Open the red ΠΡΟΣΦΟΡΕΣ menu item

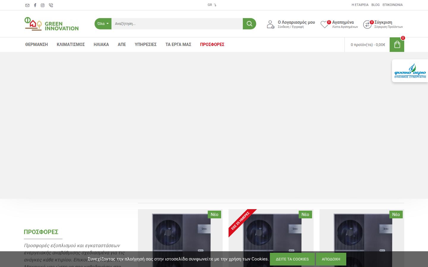tap(212, 44)
